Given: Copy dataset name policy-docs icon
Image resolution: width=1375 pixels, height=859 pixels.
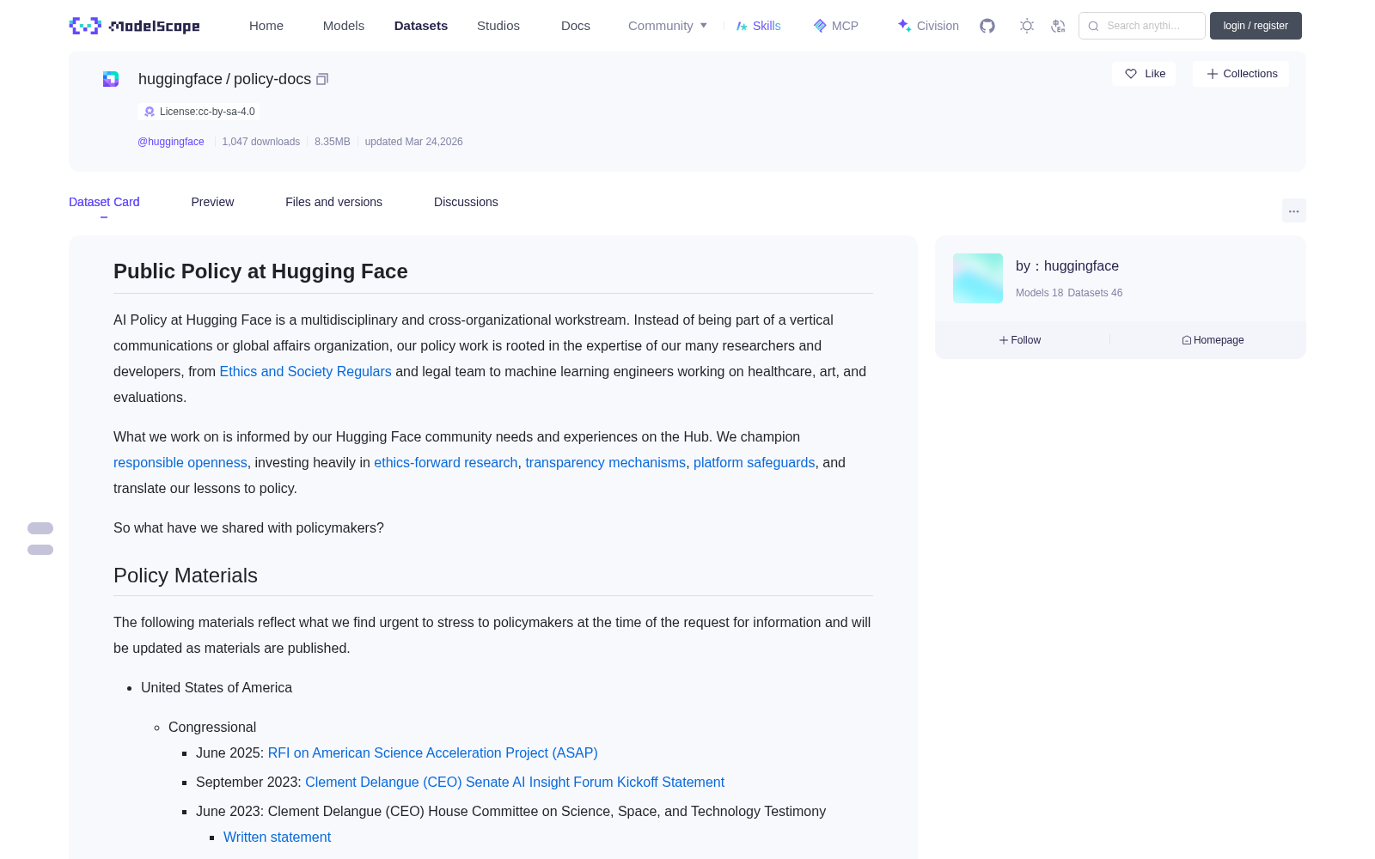Looking at the screenshot, I should click(x=322, y=79).
